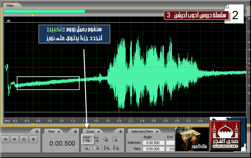The image size is (251, 158).
Task: Click the Rewind transport button
Action: coord(5,139)
